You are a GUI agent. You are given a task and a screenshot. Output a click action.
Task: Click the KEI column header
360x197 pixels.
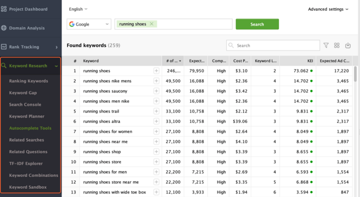[x=298, y=61]
